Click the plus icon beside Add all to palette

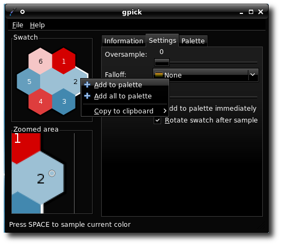tap(87, 96)
